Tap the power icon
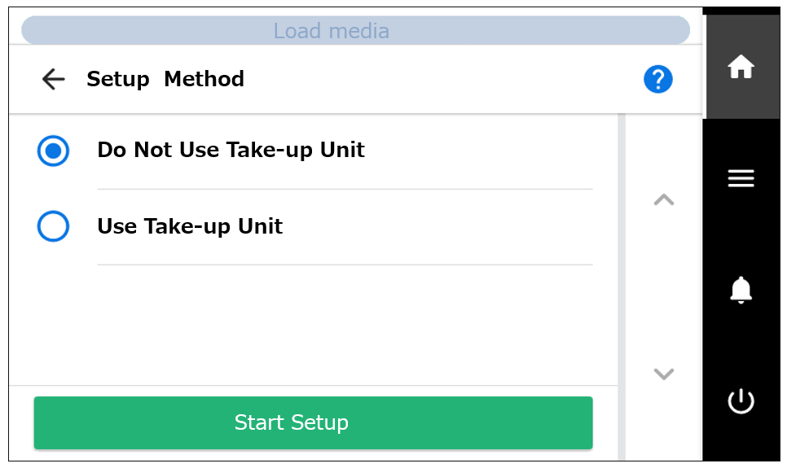This screenshot has width=787, height=468. pos(741,401)
